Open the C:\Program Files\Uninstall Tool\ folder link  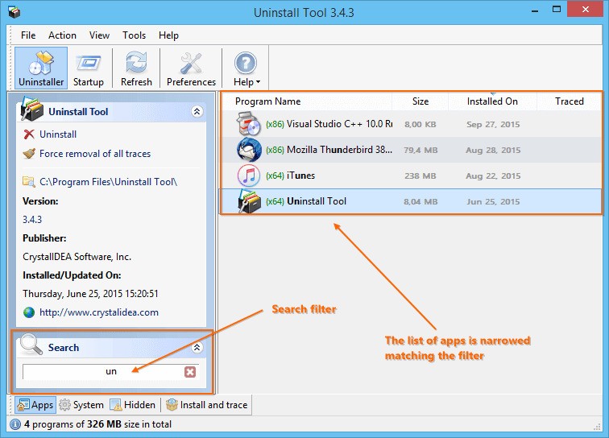coord(109,182)
